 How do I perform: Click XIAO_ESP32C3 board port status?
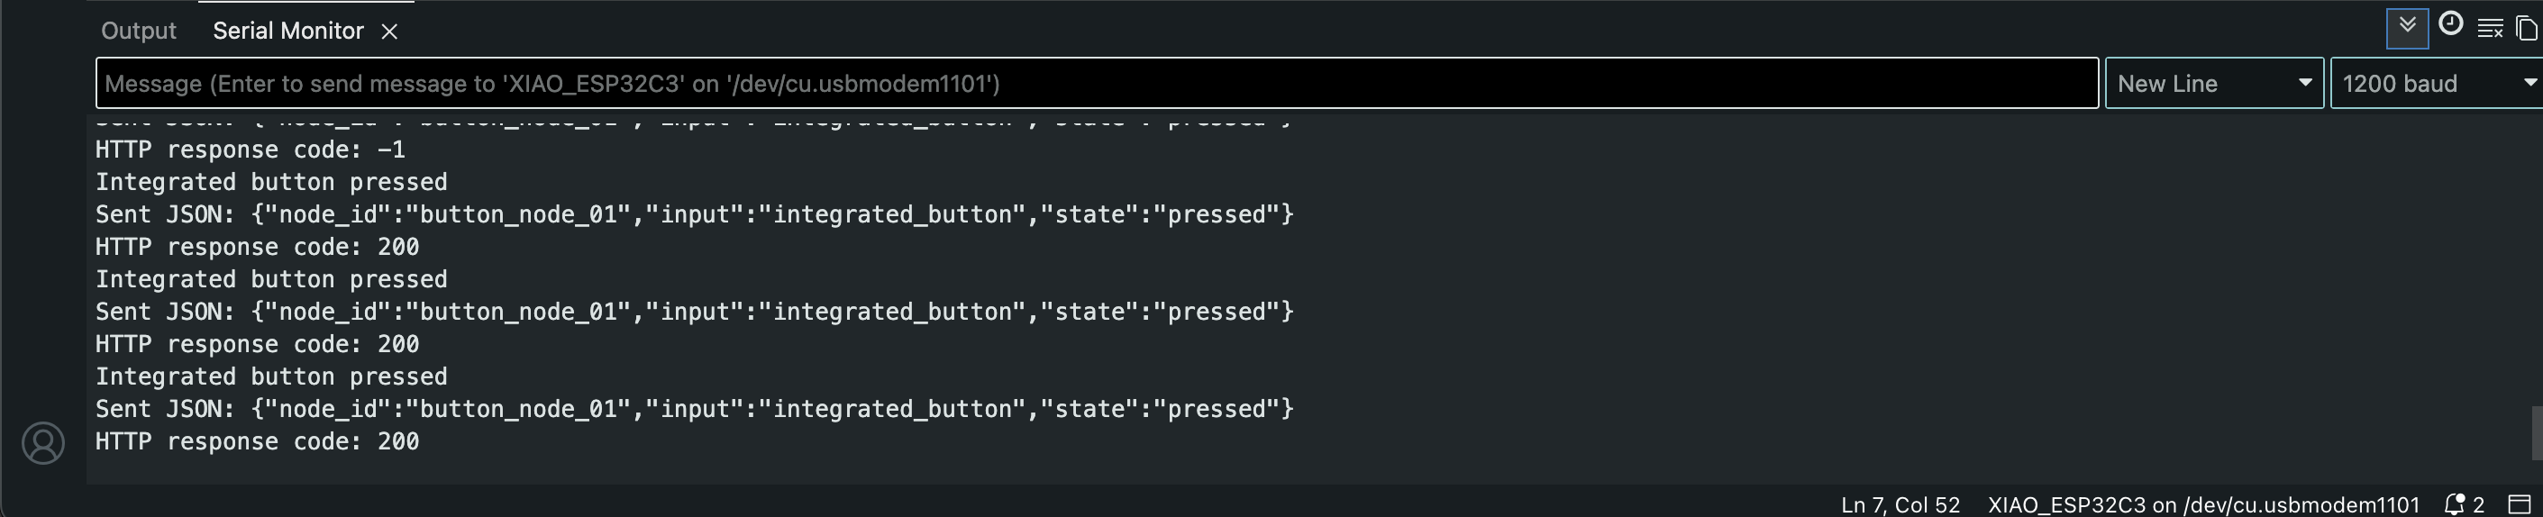pos(2203,504)
